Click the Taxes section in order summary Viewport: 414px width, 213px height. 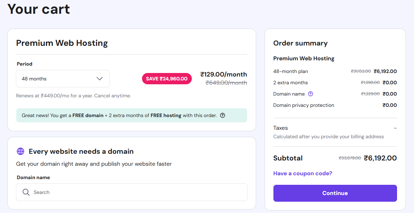click(280, 128)
